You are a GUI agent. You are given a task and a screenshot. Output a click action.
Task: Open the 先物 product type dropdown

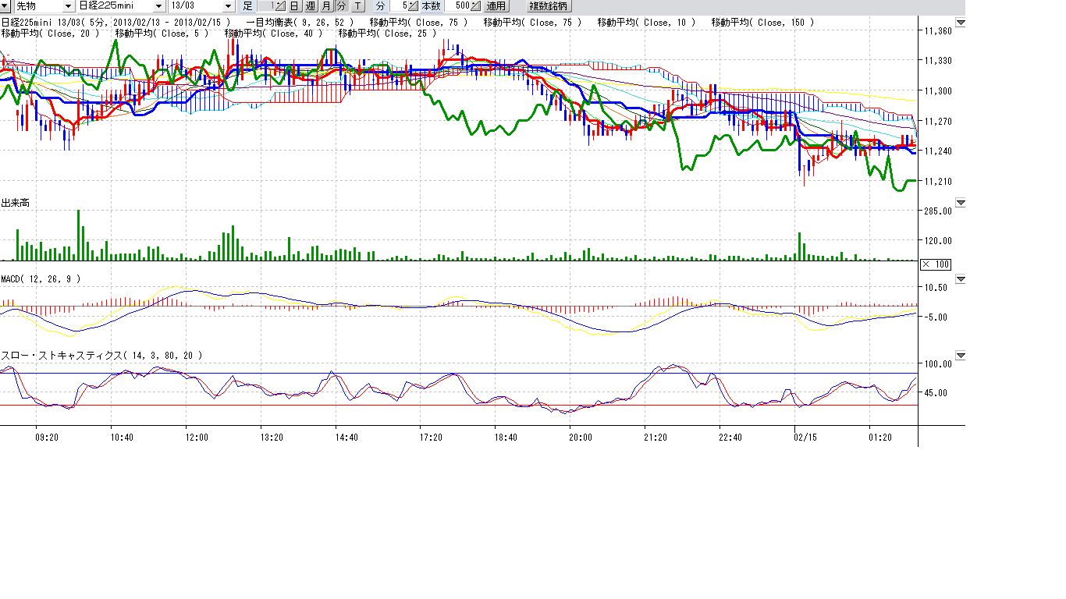coord(68,6)
